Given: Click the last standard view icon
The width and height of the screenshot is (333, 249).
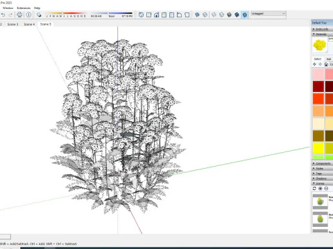Looking at the screenshot, I should (187, 15).
